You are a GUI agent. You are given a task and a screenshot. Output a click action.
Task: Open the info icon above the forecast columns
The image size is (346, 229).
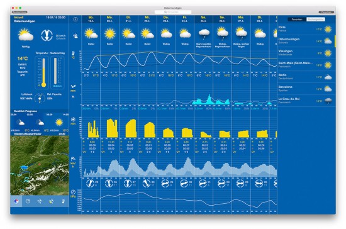click(x=75, y=20)
